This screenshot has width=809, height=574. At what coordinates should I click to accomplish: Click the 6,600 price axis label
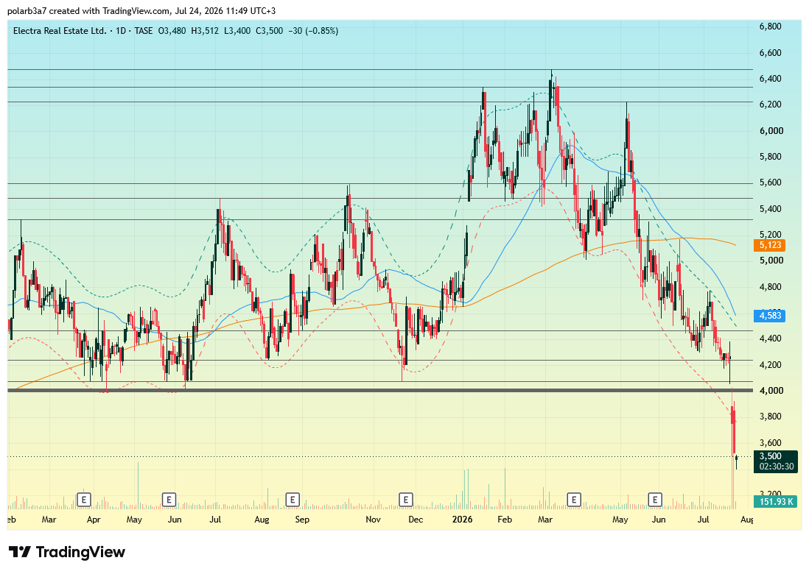(770, 52)
